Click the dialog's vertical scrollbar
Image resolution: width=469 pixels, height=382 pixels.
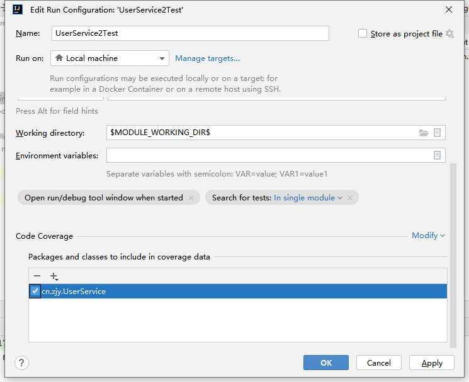point(452,251)
